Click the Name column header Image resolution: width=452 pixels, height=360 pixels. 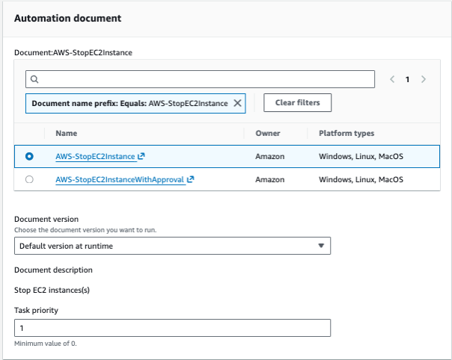(x=67, y=133)
